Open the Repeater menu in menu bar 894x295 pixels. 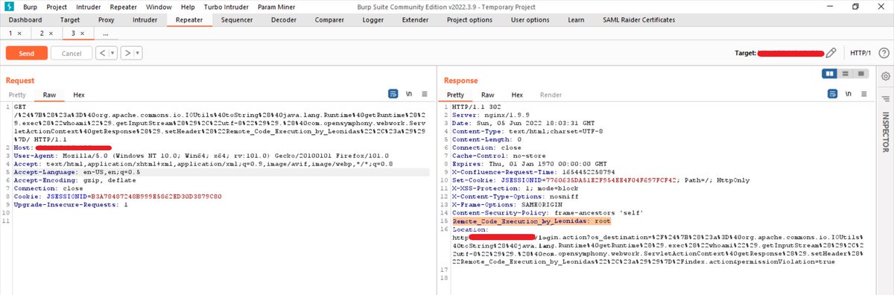pyautogui.click(x=123, y=6)
